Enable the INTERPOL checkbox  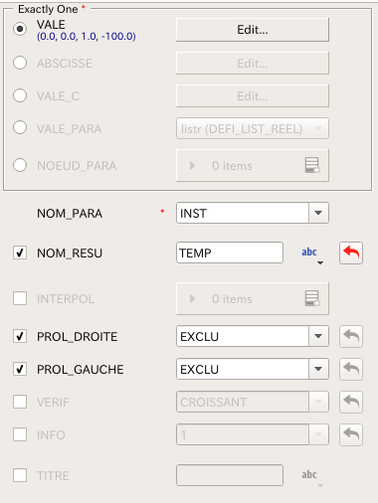coord(20,298)
